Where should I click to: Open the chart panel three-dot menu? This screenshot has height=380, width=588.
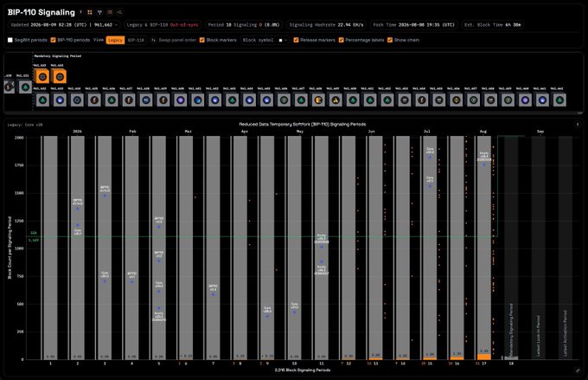578,125
